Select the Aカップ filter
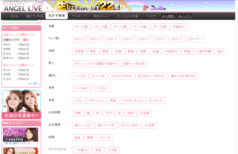238x154 pixels. (79, 39)
